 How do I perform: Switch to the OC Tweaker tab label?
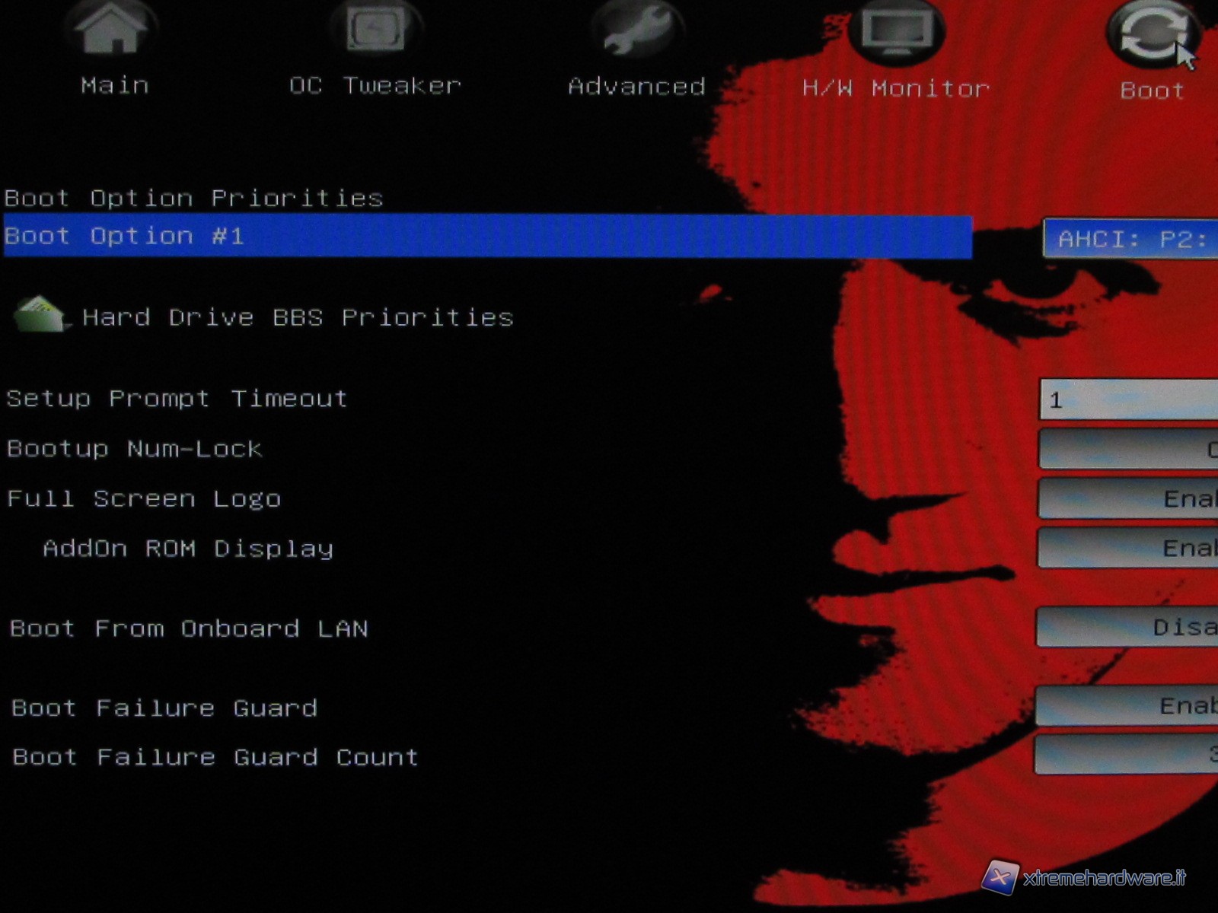(x=375, y=85)
